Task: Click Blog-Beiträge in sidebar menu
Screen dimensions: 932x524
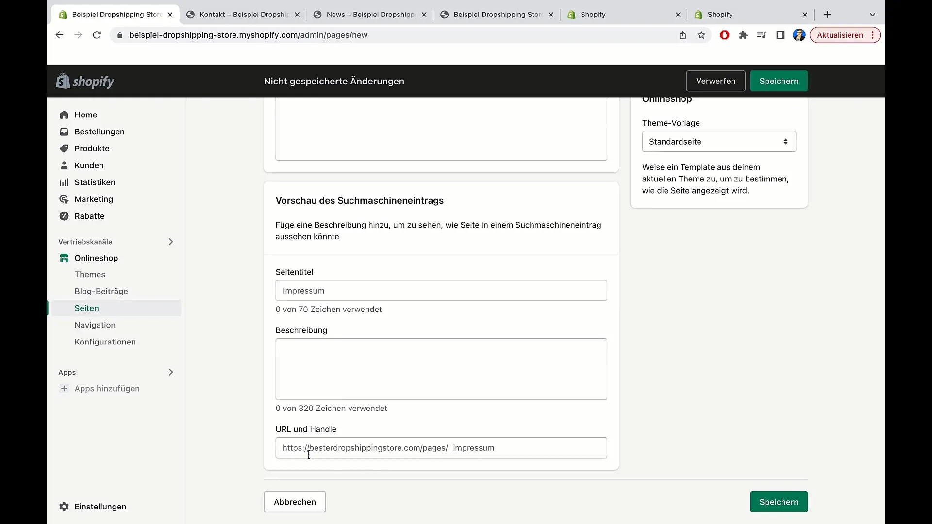Action: point(101,291)
